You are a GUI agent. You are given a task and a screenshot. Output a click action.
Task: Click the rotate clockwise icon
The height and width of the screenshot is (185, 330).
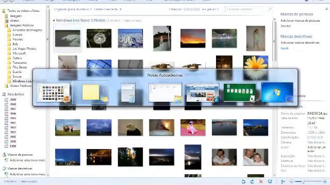click(252, 181)
